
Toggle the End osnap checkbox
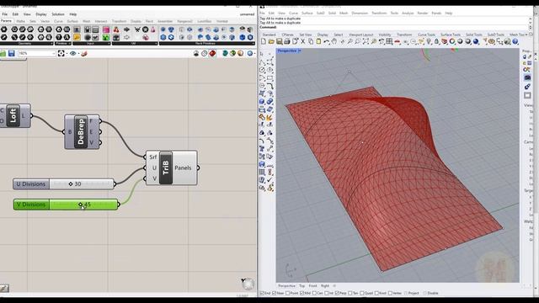click(263, 293)
